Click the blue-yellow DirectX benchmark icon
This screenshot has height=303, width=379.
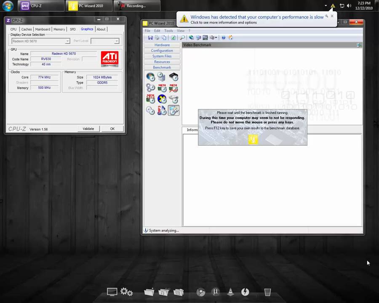[x=162, y=99]
